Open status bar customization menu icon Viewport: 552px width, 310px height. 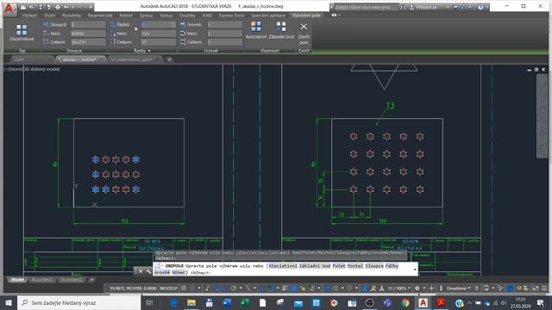[544, 288]
